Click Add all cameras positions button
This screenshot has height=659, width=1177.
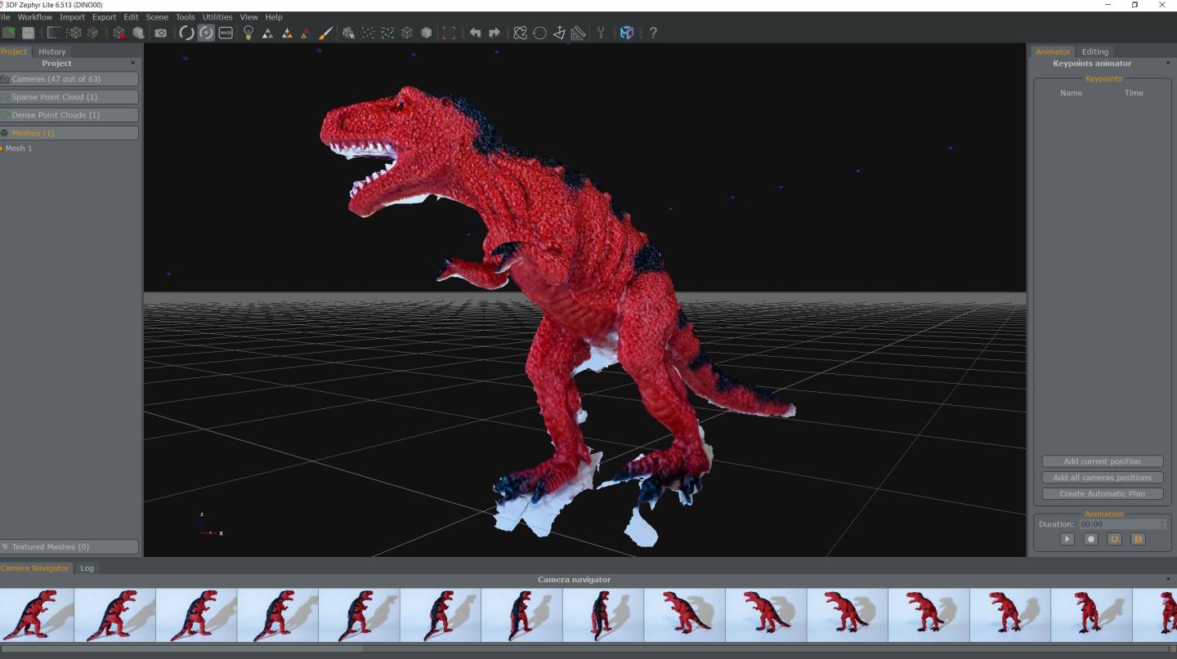(1102, 478)
